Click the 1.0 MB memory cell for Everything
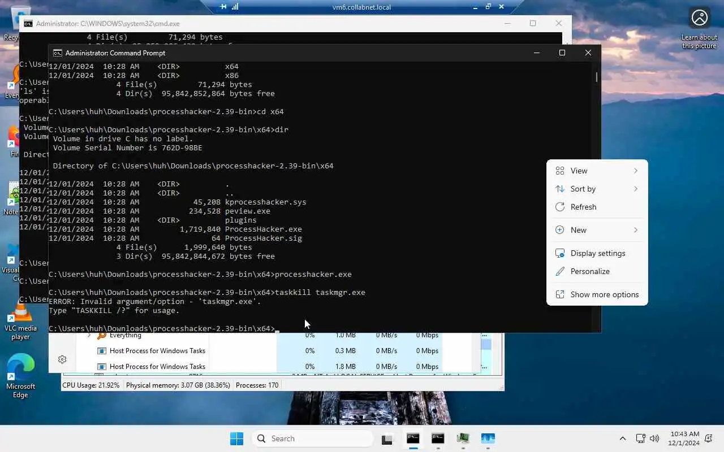Viewport: 724px width, 452px height. pos(345,336)
